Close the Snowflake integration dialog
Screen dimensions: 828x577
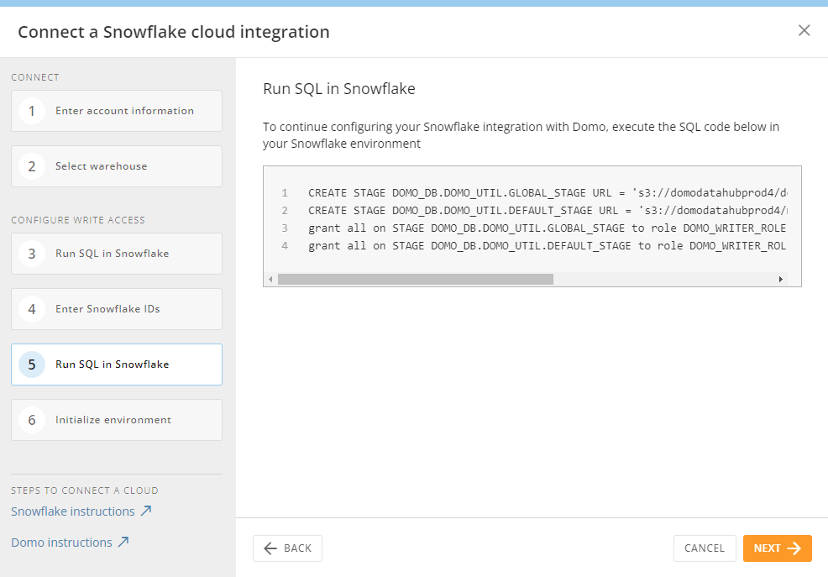[x=804, y=30]
